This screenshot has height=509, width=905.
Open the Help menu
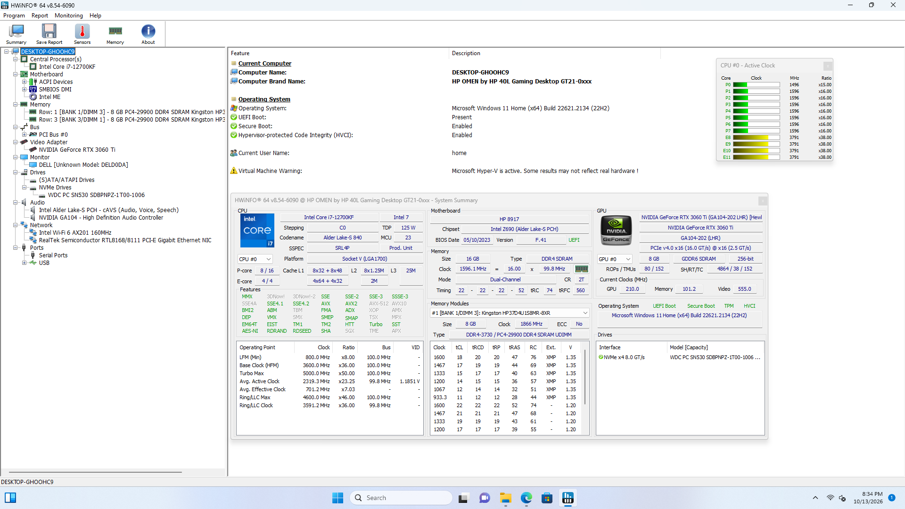tap(95, 16)
